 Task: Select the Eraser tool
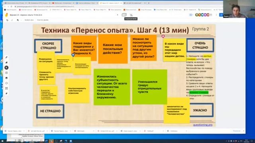click(6, 62)
